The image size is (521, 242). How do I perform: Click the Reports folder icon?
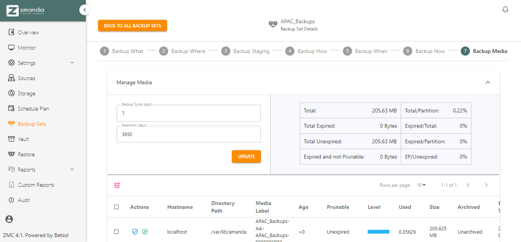click(x=11, y=170)
